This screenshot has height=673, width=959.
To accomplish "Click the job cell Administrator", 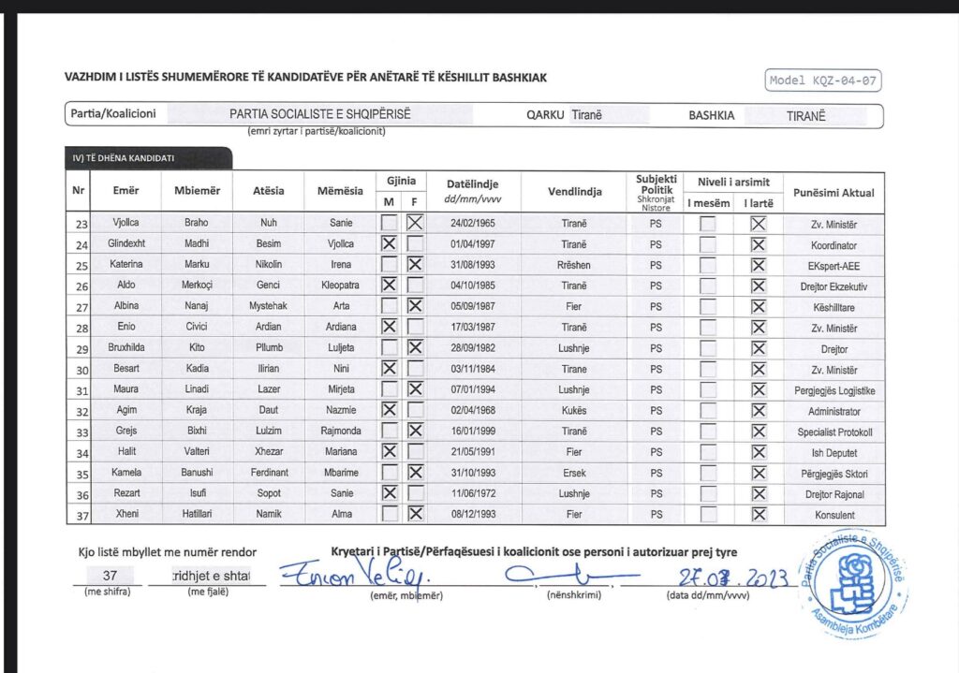I will (834, 411).
